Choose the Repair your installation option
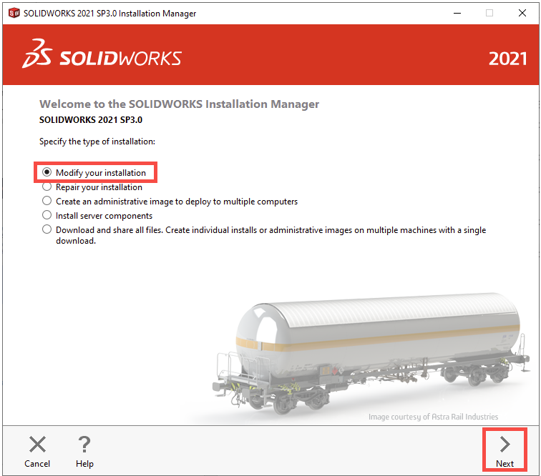 click(47, 187)
